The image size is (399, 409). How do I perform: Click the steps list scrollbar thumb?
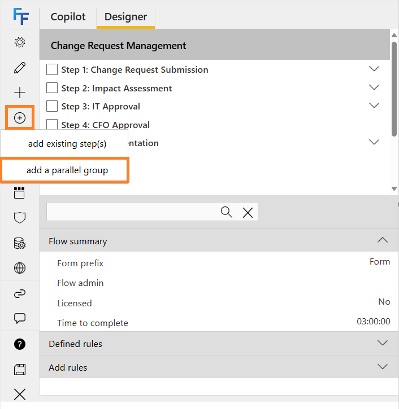pyautogui.click(x=394, y=89)
